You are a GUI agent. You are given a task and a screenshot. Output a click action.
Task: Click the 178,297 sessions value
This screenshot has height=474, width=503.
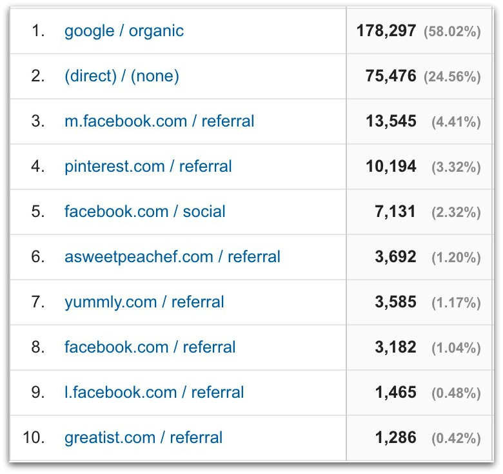click(386, 31)
